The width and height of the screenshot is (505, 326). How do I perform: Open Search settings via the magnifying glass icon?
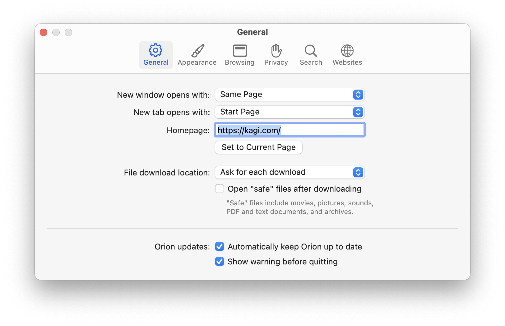pos(311,51)
